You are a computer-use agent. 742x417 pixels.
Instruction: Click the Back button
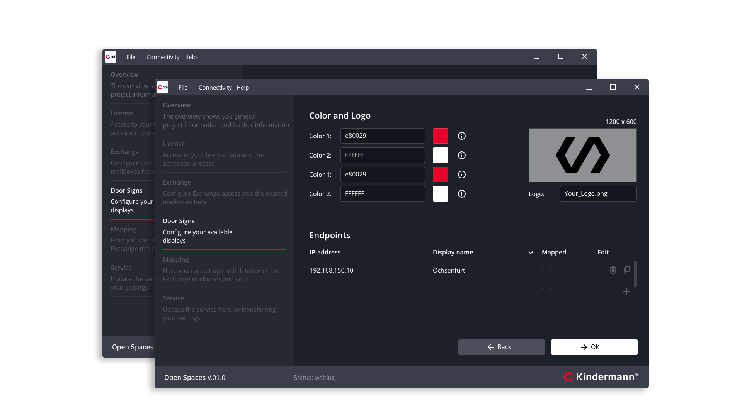click(x=501, y=347)
